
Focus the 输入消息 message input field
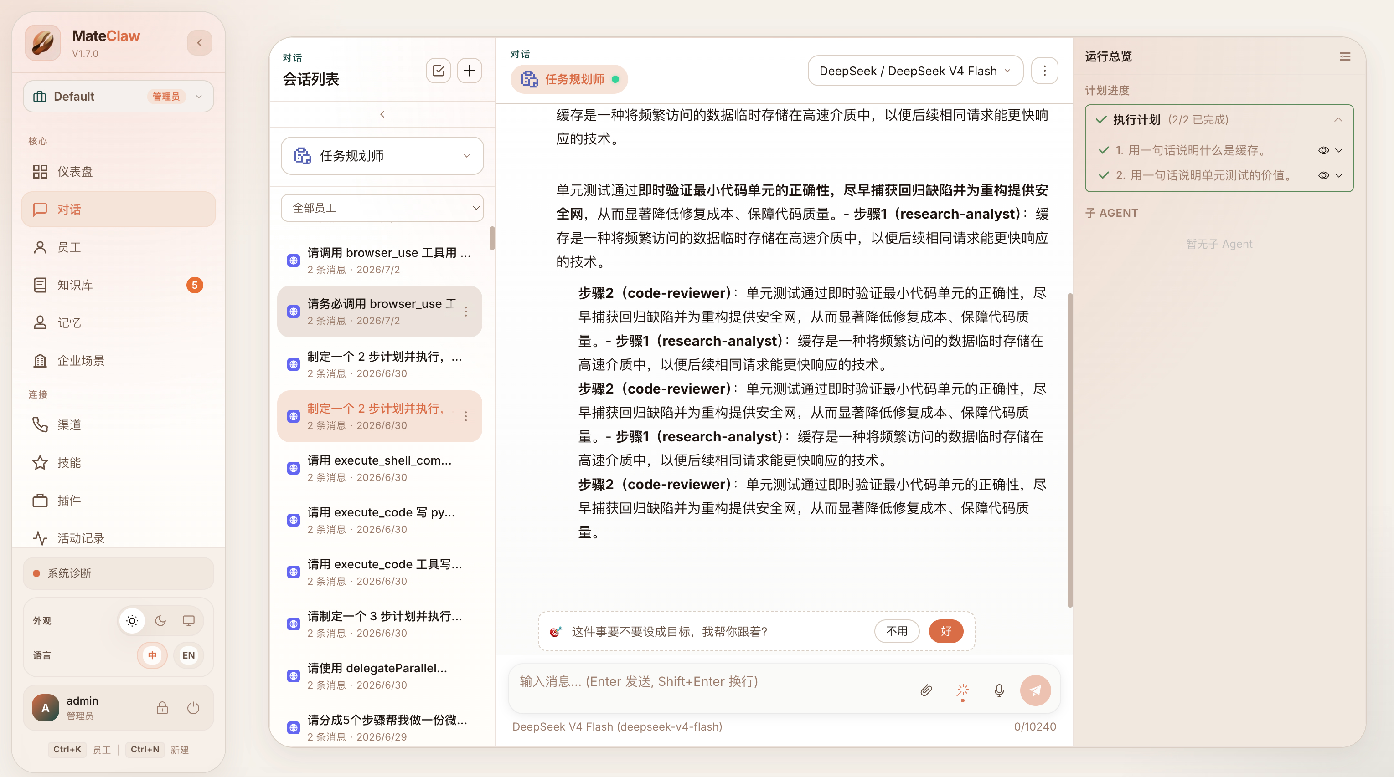709,682
